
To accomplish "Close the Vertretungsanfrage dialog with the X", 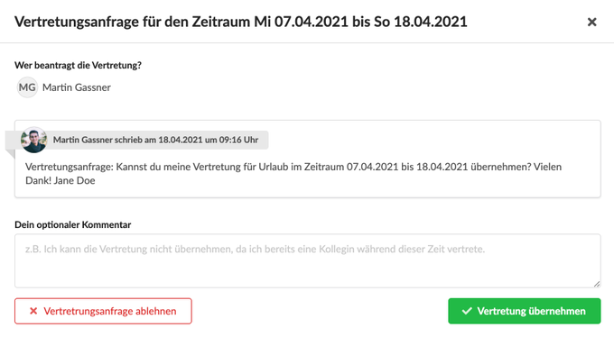I will [591, 22].
